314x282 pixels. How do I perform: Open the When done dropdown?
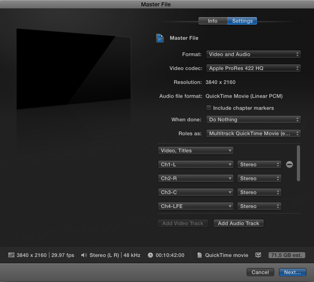click(253, 119)
